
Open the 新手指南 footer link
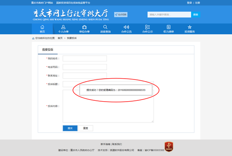pyautogui.click(x=105, y=144)
